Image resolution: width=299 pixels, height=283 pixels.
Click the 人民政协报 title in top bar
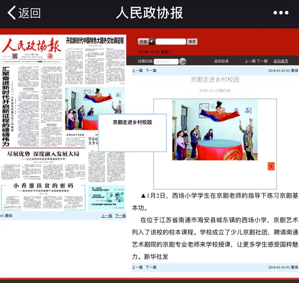tap(149, 13)
